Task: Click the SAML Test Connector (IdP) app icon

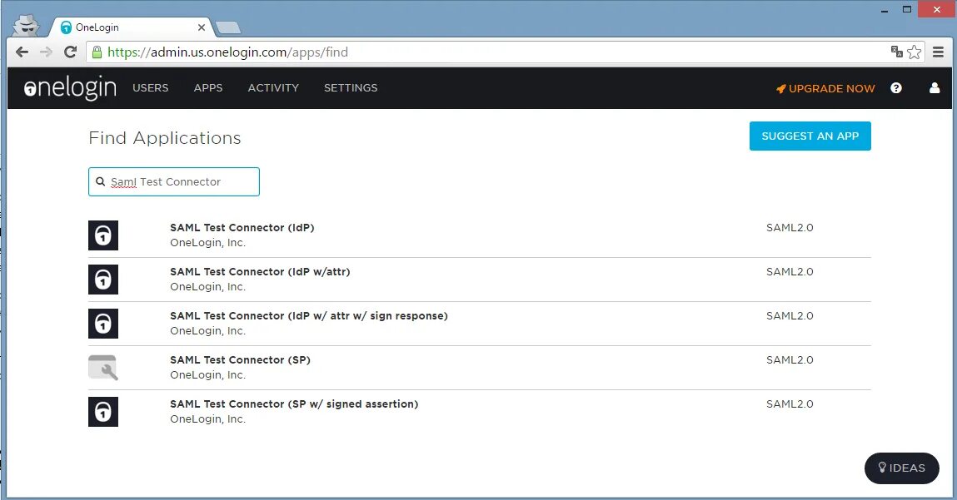Action: (103, 235)
